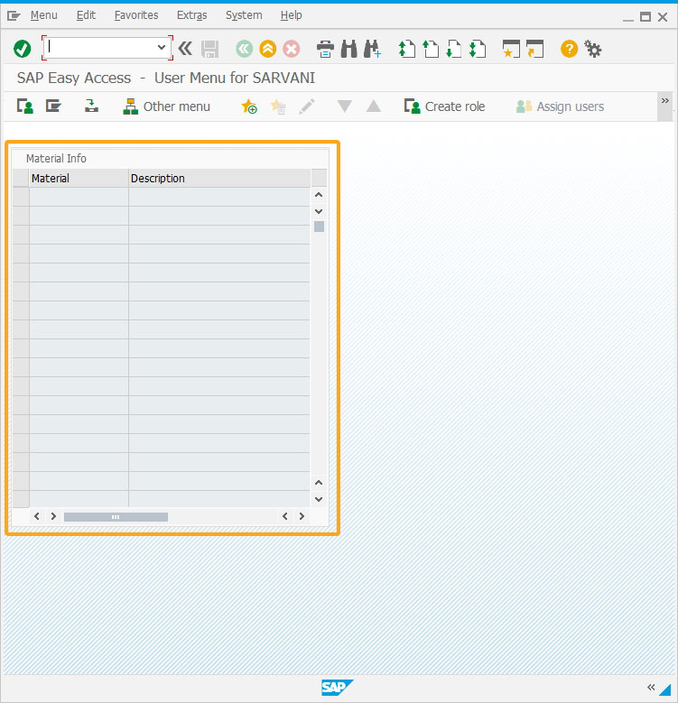The image size is (678, 703).
Task: Click the right-side scroll-left arrow of the table
Action: pyautogui.click(x=284, y=516)
